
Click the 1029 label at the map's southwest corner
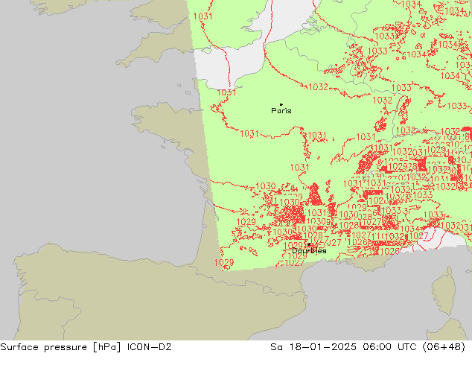224,263
